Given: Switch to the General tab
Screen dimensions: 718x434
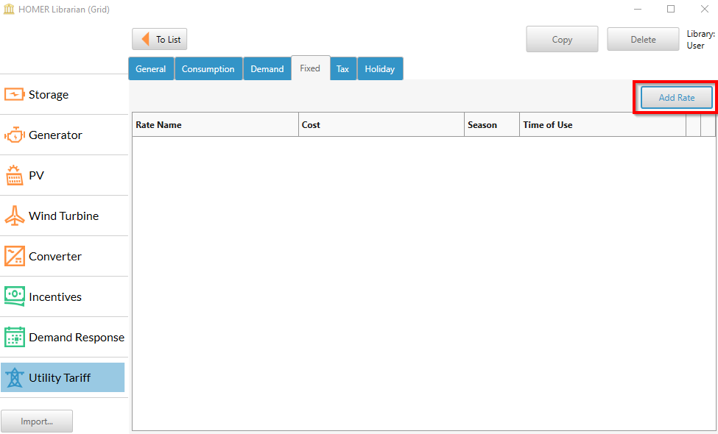Looking at the screenshot, I should coord(151,69).
